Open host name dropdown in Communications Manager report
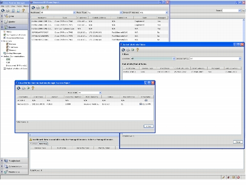The width and height of the screenshot is (247, 185). 100,93
